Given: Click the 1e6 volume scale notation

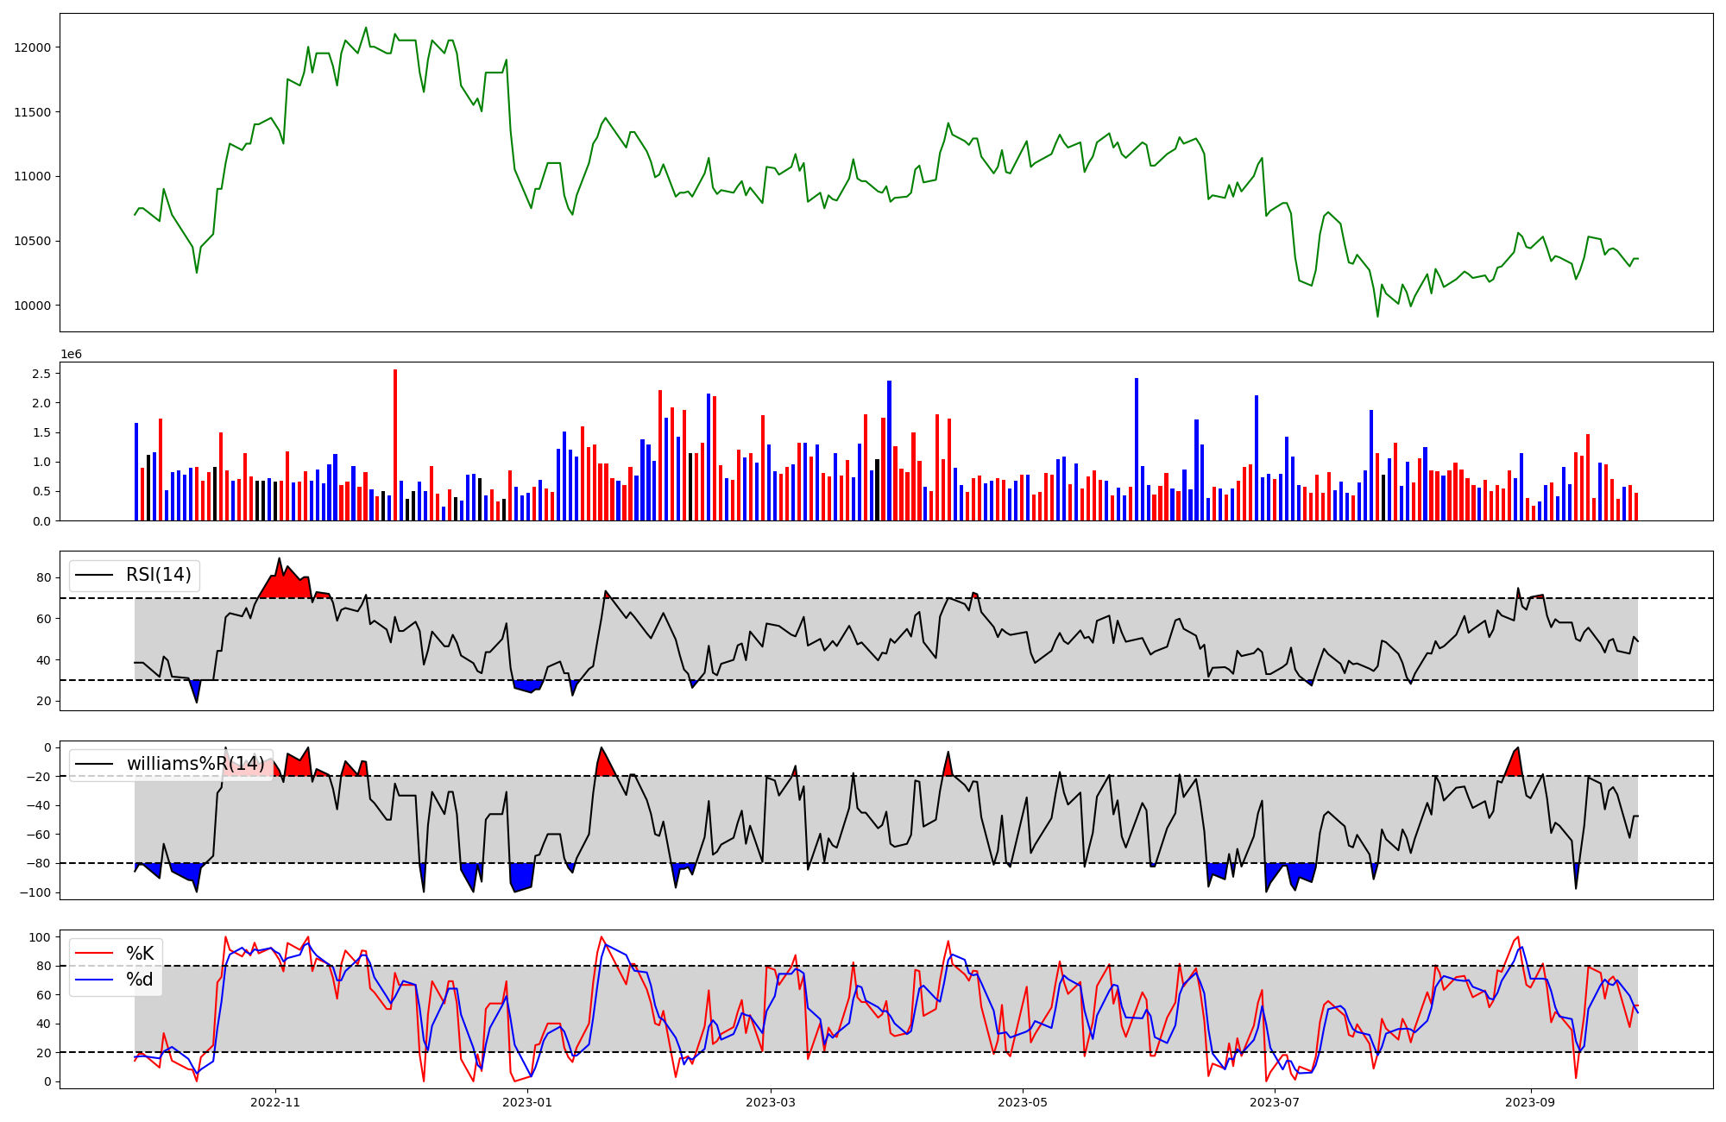Looking at the screenshot, I should point(71,355).
